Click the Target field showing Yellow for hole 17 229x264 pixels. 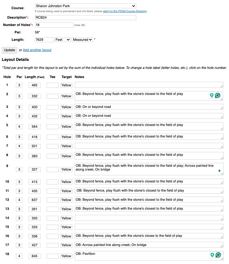point(66,245)
